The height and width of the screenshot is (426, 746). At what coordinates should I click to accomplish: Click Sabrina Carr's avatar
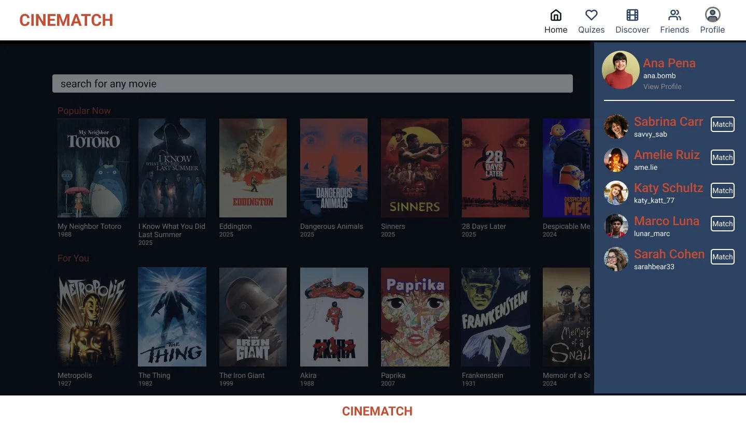pyautogui.click(x=616, y=127)
